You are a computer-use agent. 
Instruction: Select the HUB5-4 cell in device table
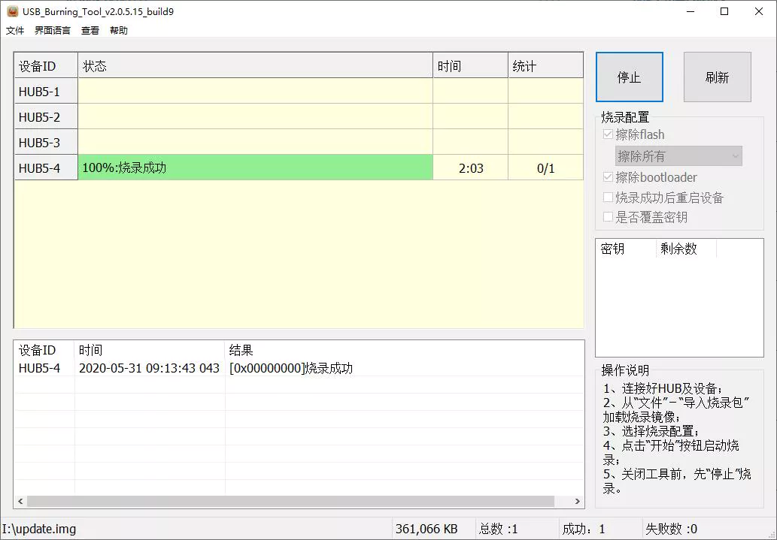[x=46, y=167]
